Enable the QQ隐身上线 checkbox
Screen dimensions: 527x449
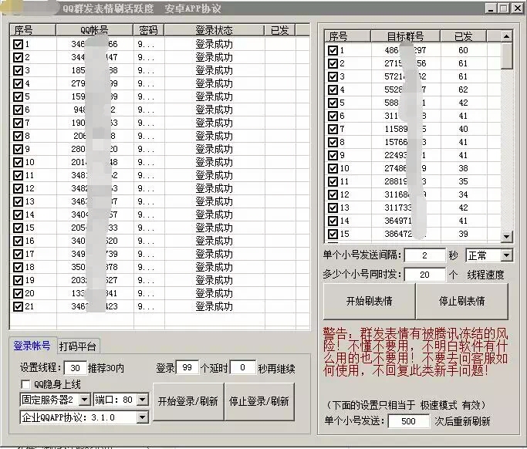pyautogui.click(x=25, y=383)
